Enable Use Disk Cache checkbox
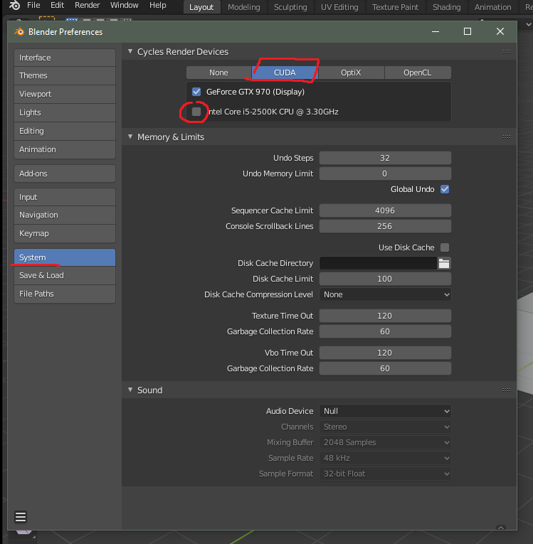Screen dimensions: 533x544 pos(445,247)
